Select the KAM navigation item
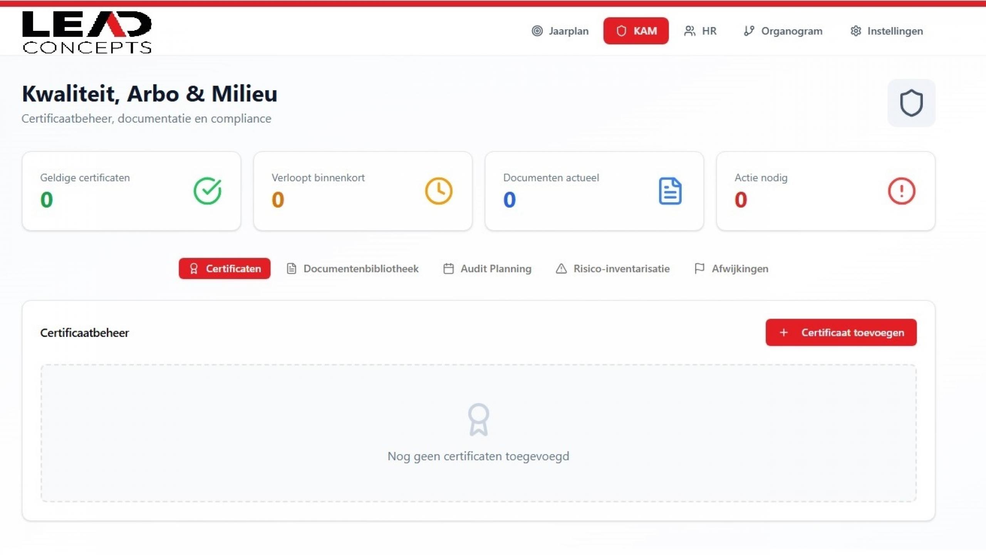The image size is (986, 555). (x=636, y=31)
